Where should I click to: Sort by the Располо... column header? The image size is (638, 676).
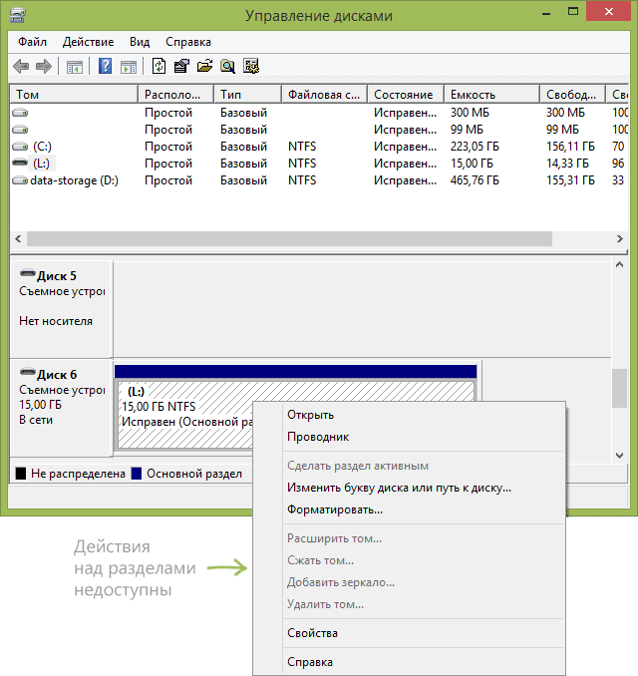tap(176, 95)
